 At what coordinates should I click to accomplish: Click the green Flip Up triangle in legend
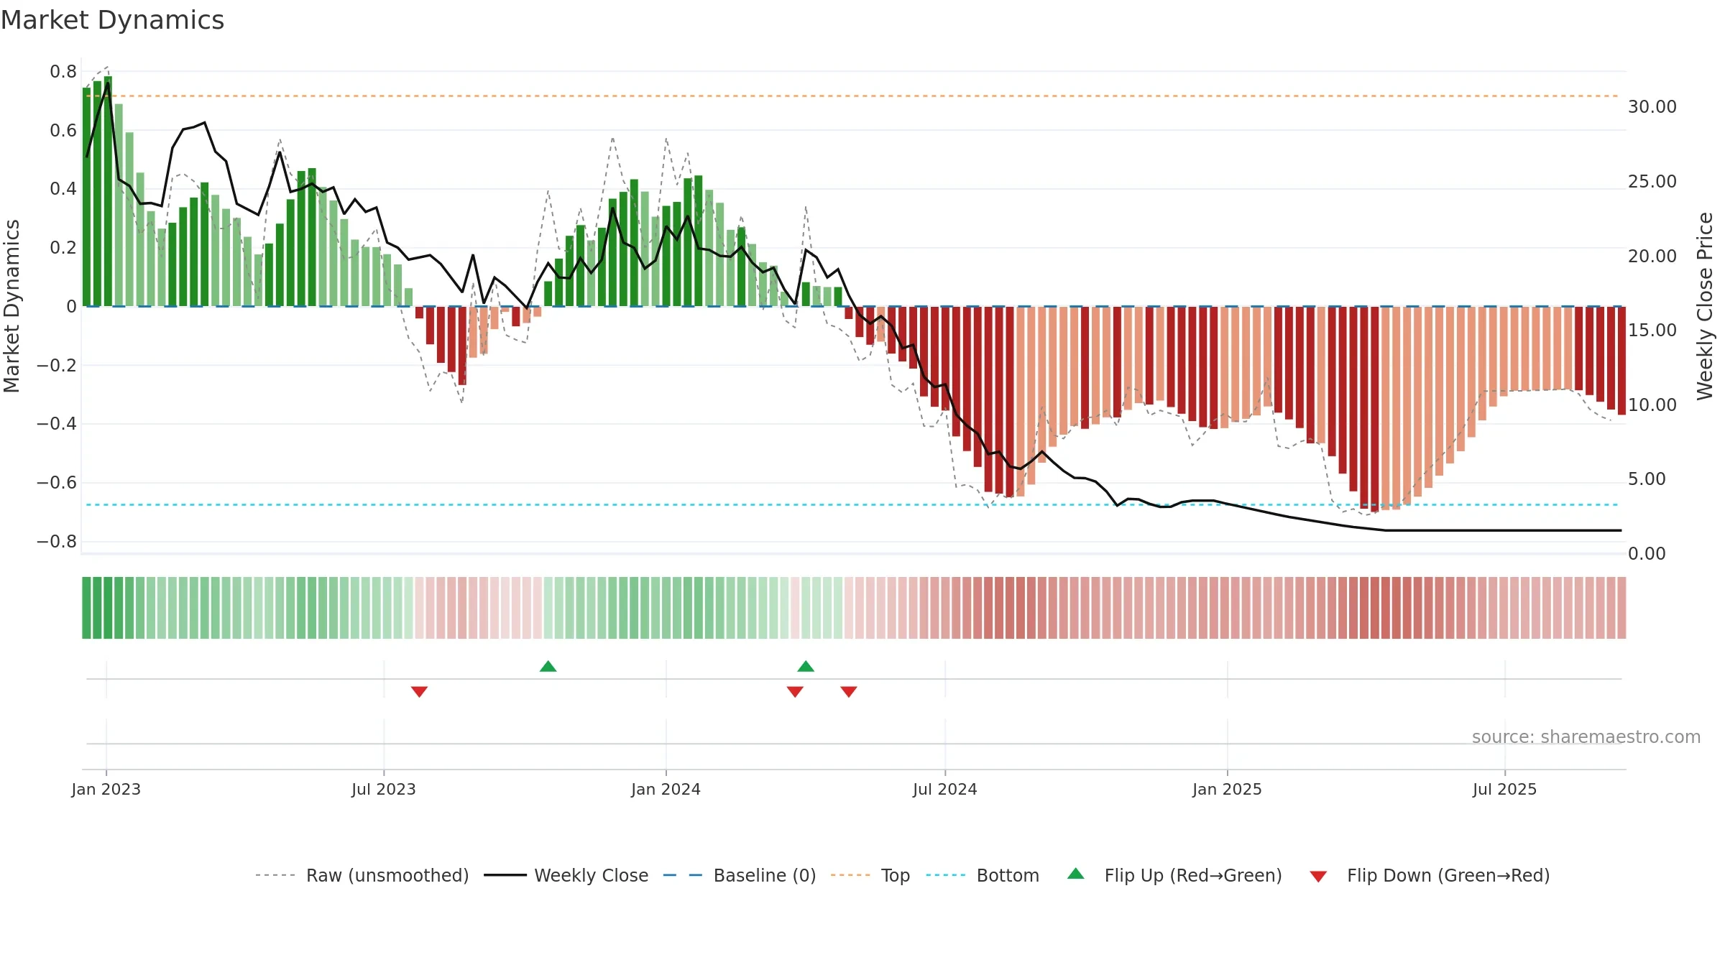point(1076,874)
